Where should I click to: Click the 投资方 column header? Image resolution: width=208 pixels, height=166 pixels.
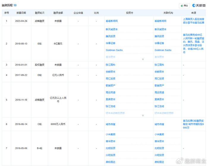click(x=130, y=13)
